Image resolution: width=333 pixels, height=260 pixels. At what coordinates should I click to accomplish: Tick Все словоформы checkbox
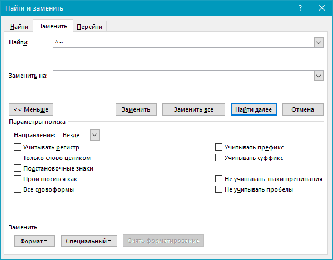pyautogui.click(x=17, y=189)
